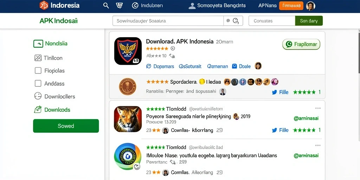Select the Nondslia sidebar item
This screenshot has height=180, width=360.
[51, 43]
